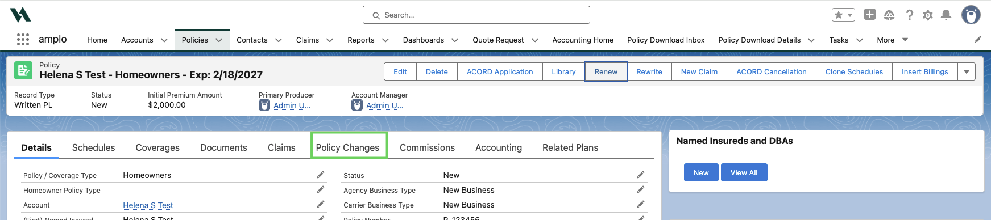Expand the Accounts nav dropdown chevron
This screenshot has width=991, height=220.
coord(164,40)
